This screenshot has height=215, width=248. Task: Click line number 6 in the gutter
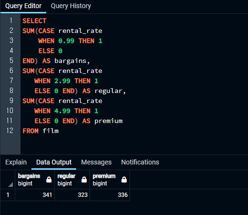click(11, 71)
